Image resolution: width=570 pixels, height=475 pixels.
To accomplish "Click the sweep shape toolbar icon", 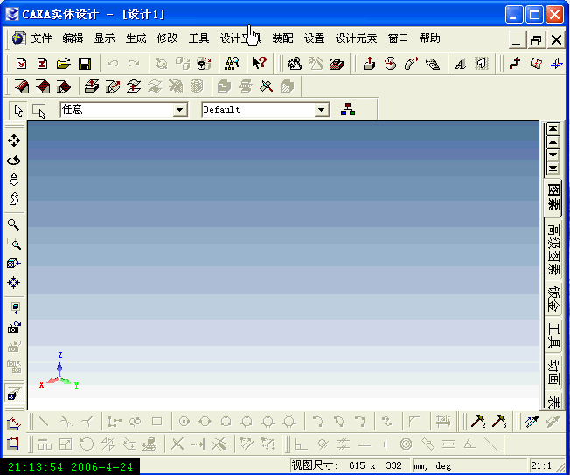I will coord(412,64).
